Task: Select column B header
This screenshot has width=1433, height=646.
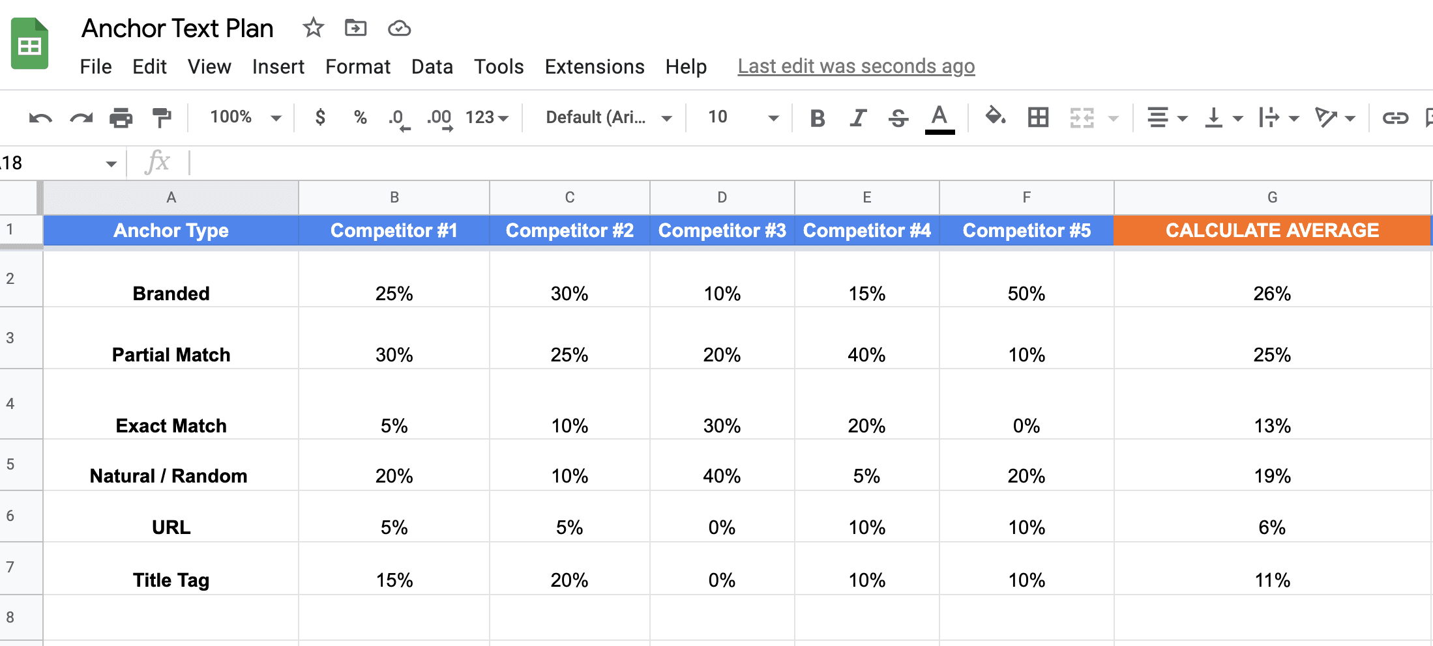Action: [x=394, y=198]
